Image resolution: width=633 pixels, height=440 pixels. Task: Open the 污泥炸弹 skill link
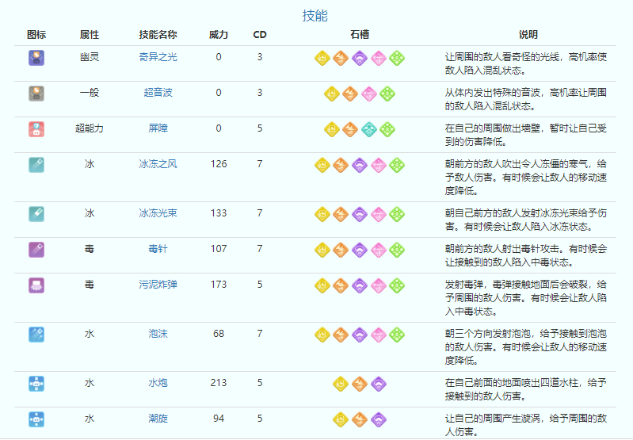click(158, 285)
